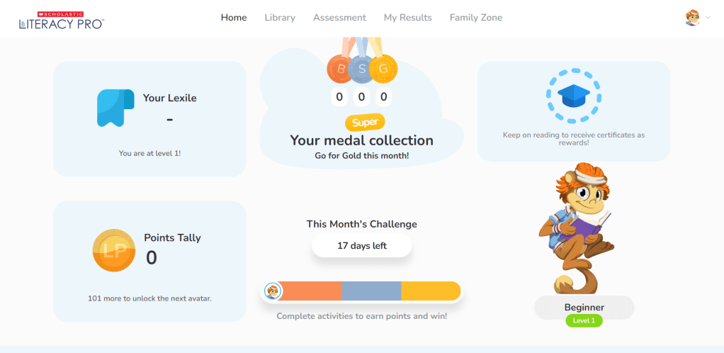Open the My Results page
724x353 pixels.
(x=407, y=18)
